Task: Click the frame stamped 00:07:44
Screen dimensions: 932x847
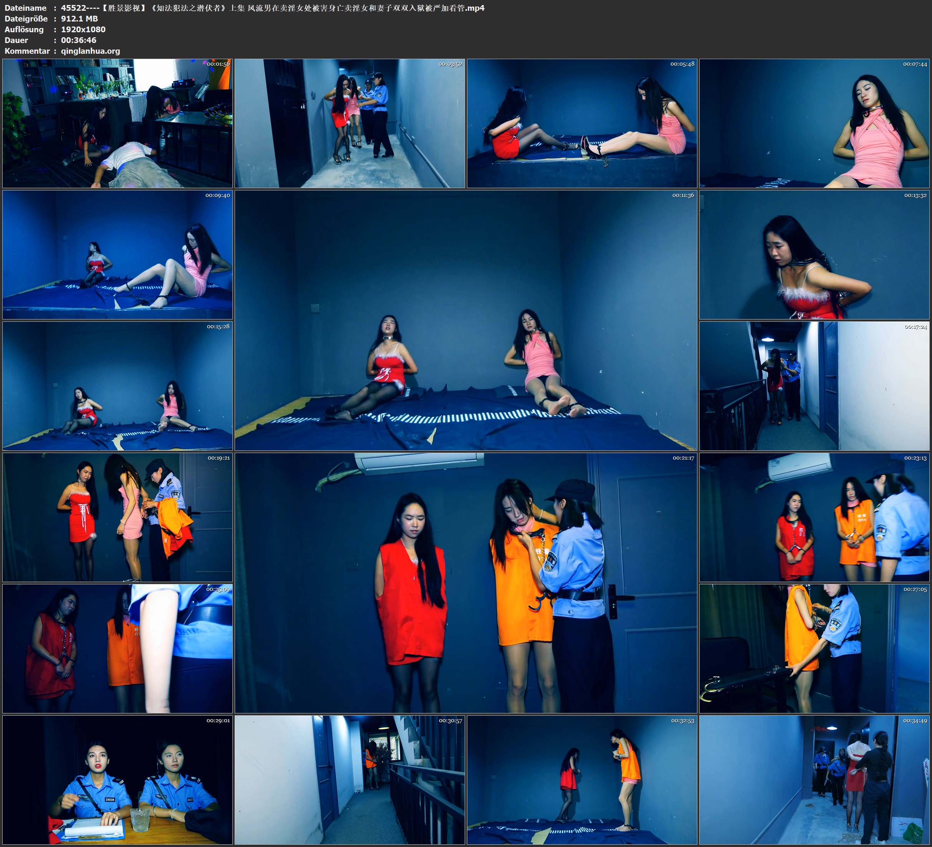Action: coord(814,123)
